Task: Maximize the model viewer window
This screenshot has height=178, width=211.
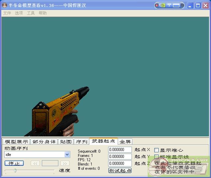Action: pyautogui.click(x=198, y=5)
